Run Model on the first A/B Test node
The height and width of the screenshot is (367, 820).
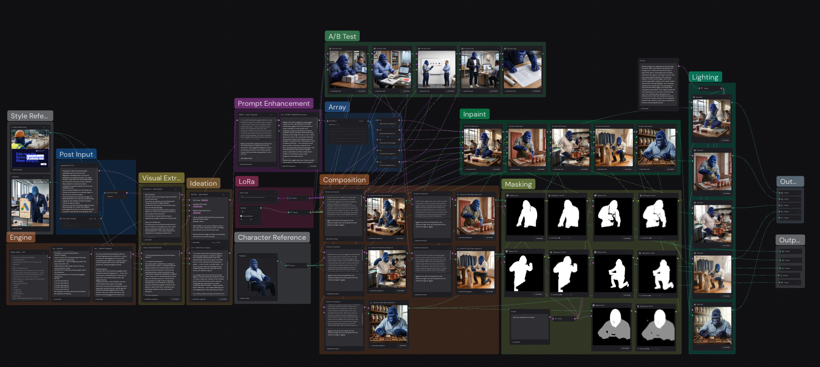click(361, 91)
